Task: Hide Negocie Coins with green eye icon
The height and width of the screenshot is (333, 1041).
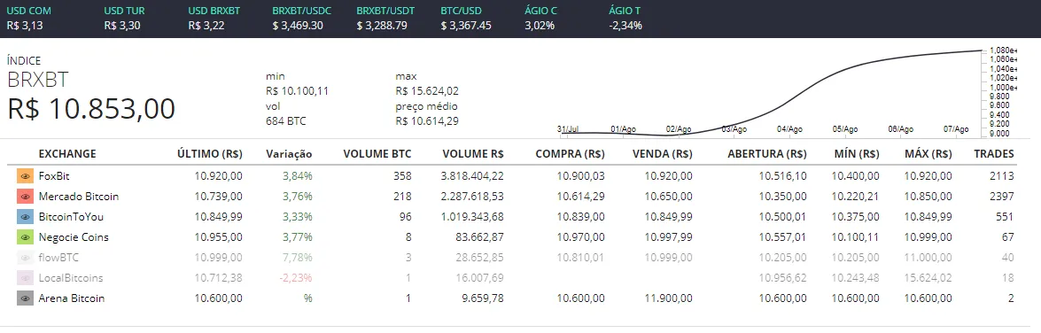Action: pyautogui.click(x=25, y=237)
